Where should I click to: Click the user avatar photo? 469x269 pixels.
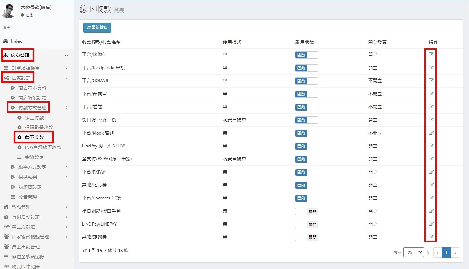[x=8, y=11]
